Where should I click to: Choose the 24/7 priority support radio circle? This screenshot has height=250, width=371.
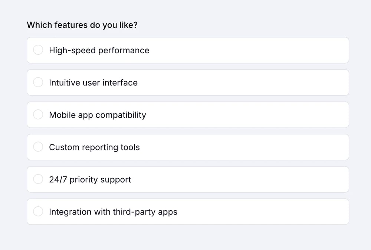click(x=38, y=179)
